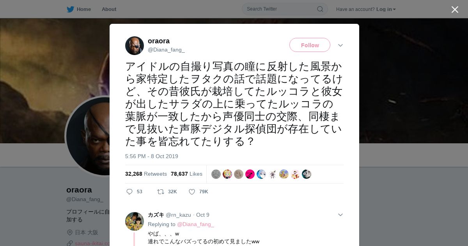This screenshot has height=246, width=468.
Task: Open oraora's profile avatar in tweet
Action: coord(135,46)
